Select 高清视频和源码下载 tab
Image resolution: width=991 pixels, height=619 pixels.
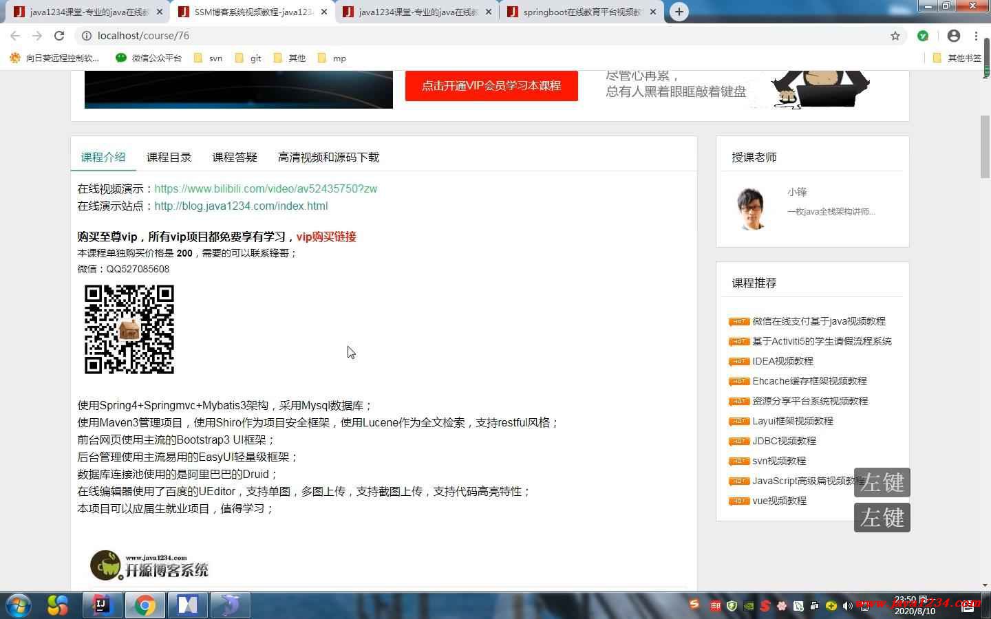328,158
